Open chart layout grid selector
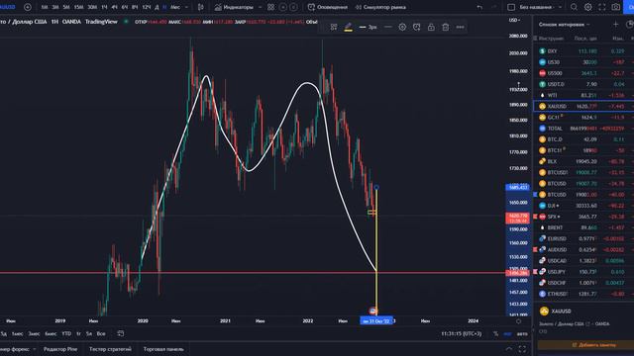The image size is (634, 356). pos(511,7)
